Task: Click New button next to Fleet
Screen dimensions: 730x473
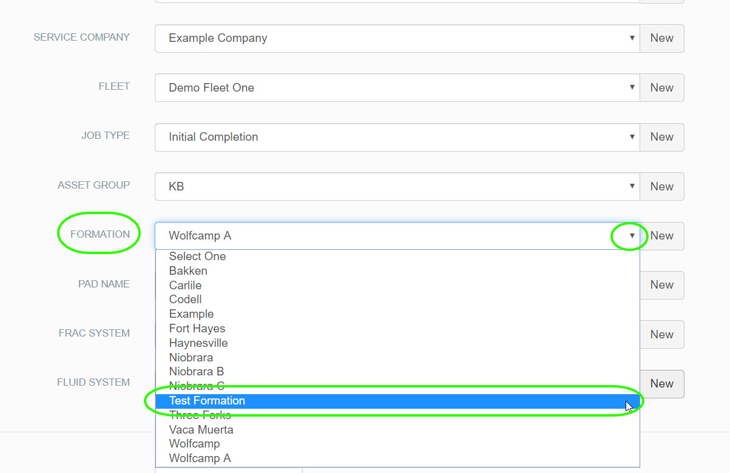Action: tap(661, 88)
